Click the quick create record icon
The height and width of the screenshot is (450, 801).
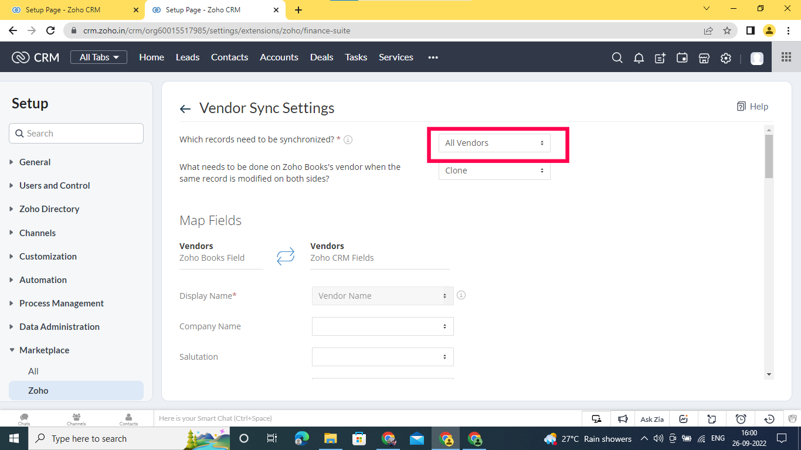click(660, 57)
